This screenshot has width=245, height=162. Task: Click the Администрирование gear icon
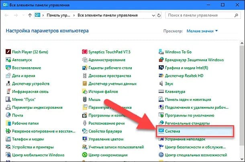tap(84, 60)
